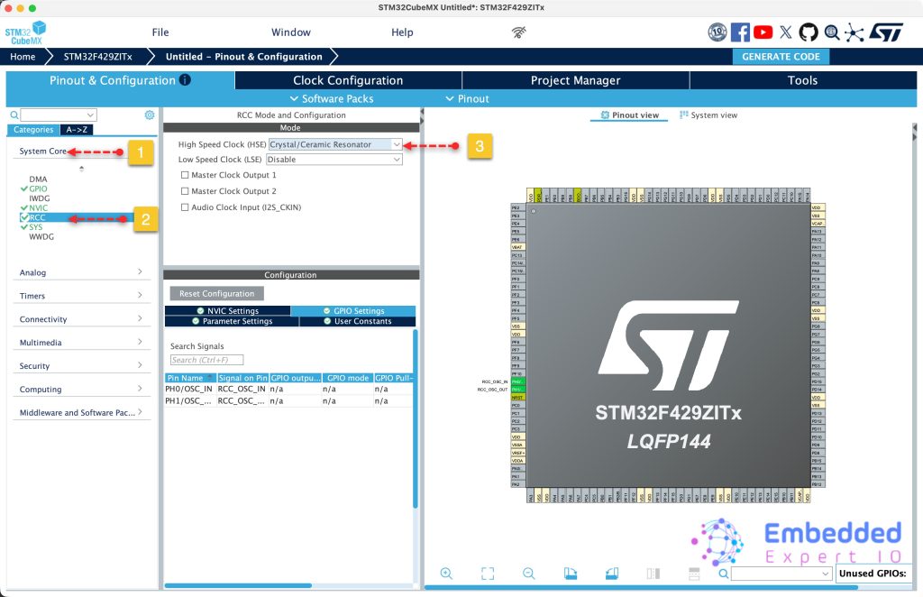Viewport: 923px width, 597px height.
Task: Click the zoom out magnifier icon
Action: (529, 574)
